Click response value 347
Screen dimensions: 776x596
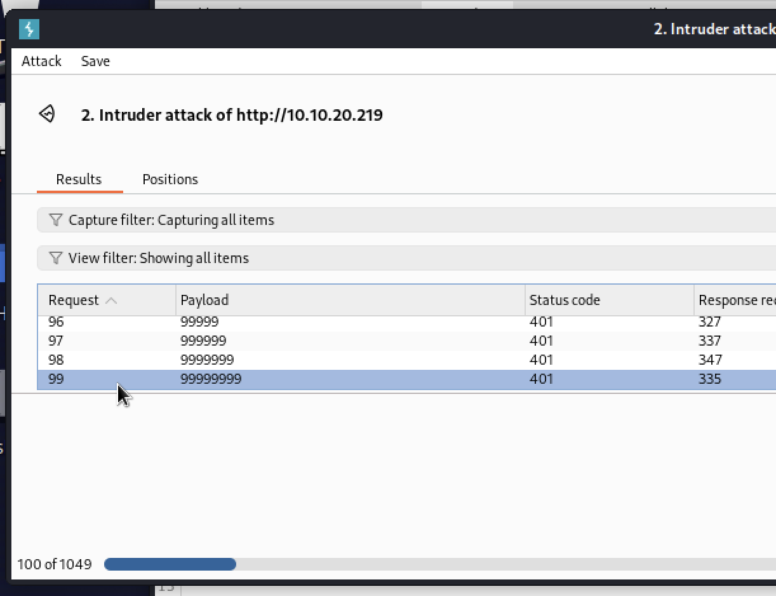pos(710,360)
